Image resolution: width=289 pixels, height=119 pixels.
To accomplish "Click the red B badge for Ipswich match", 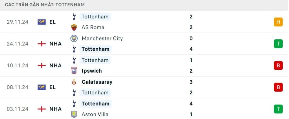I will coord(278,66).
